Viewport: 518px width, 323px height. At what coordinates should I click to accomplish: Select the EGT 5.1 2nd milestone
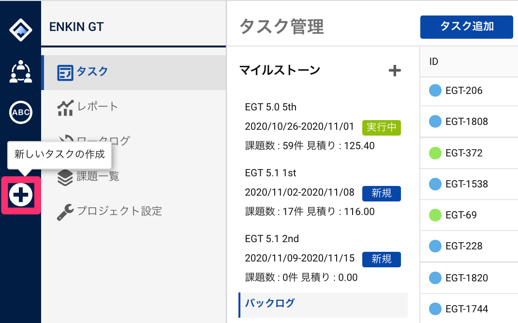[271, 238]
